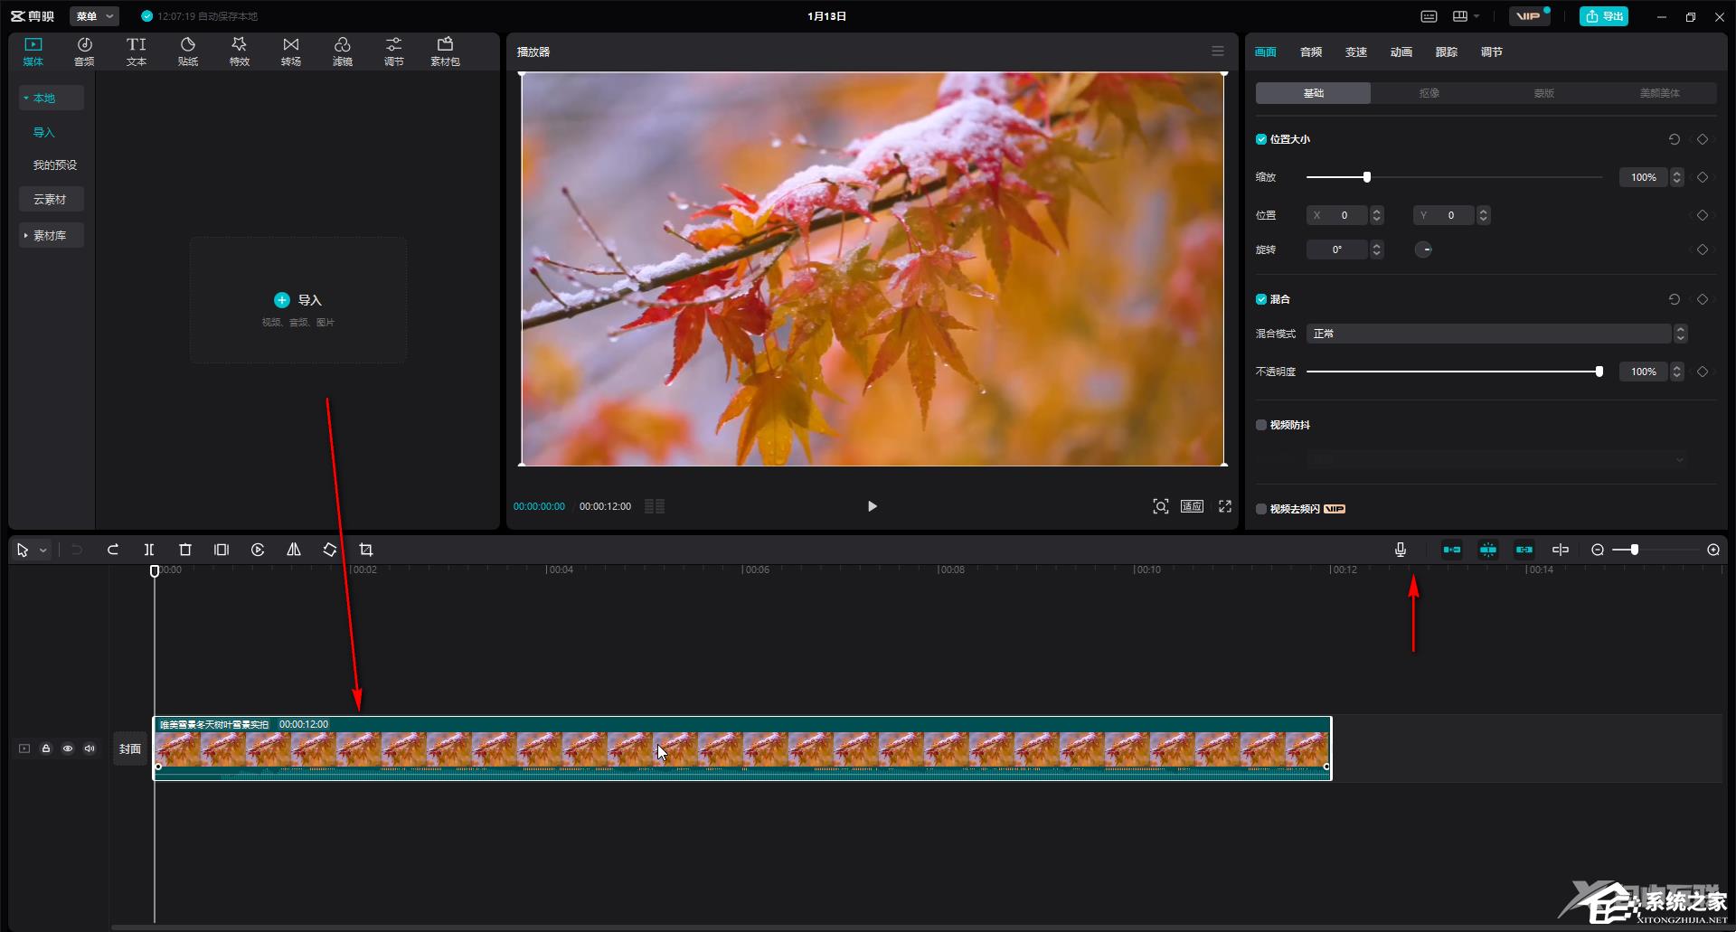
Task: Click the crop tool in timeline toolbar
Action: point(366,550)
